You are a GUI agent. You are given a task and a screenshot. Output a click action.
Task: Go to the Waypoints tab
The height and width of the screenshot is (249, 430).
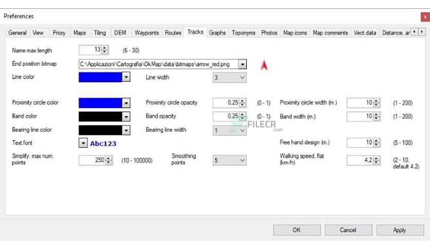point(147,33)
